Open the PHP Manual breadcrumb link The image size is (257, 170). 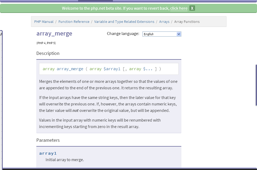point(44,22)
